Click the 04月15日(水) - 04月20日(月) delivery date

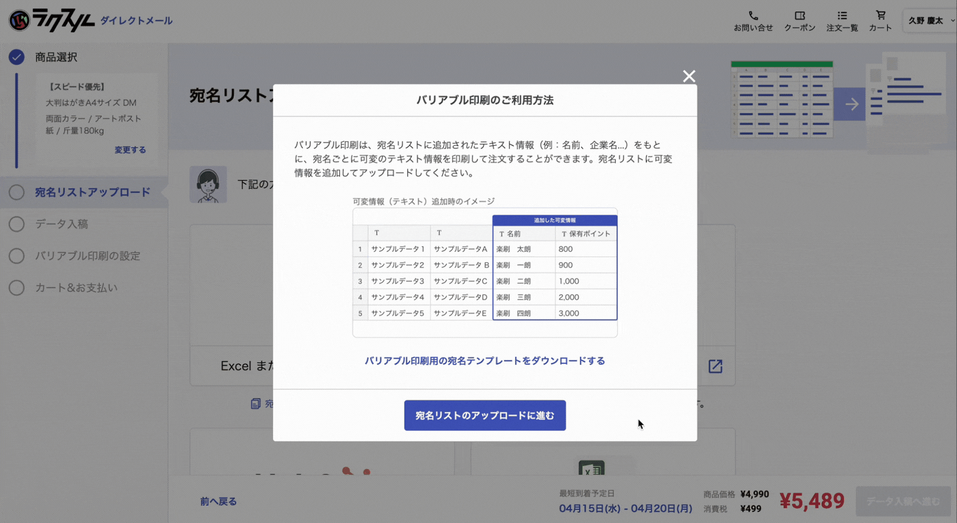click(x=625, y=509)
